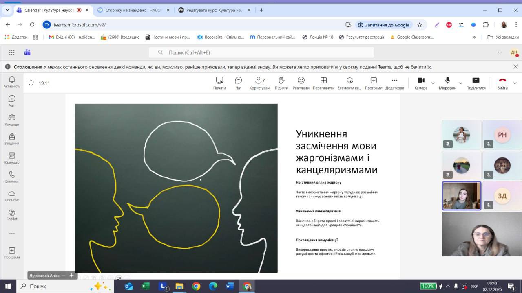Raise hand with Підняти button
The height and width of the screenshot is (293, 522).
281,83
